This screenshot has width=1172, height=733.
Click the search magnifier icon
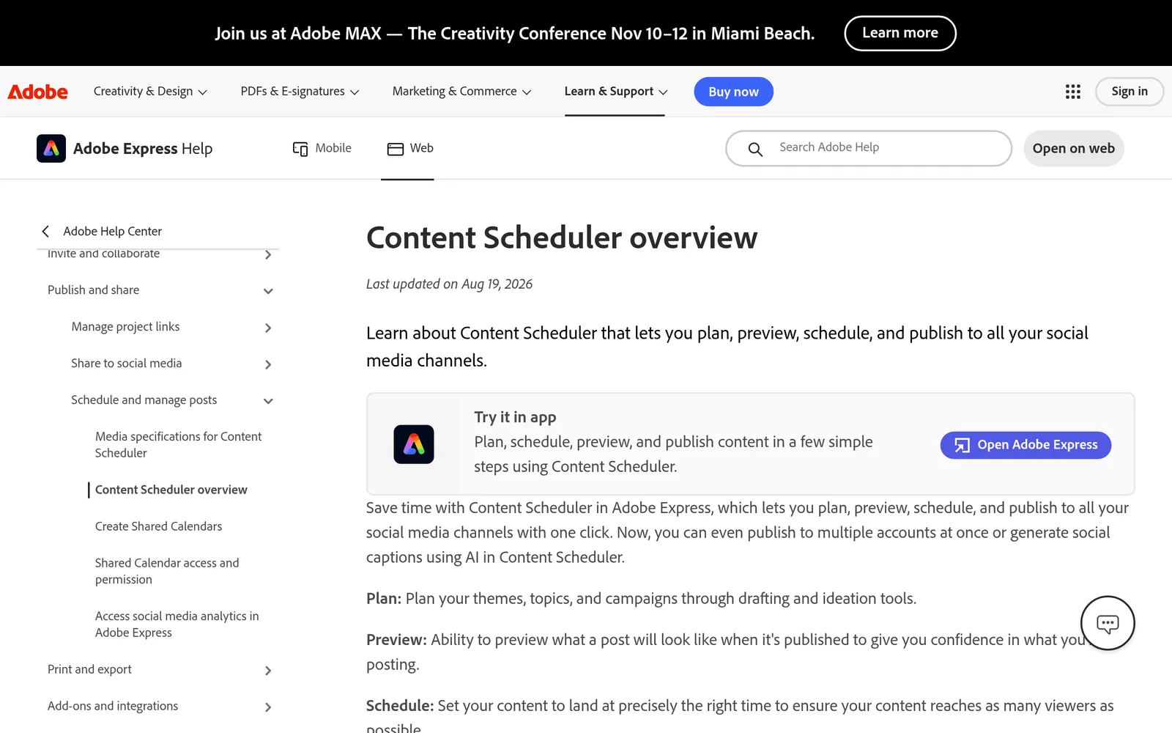pos(755,150)
